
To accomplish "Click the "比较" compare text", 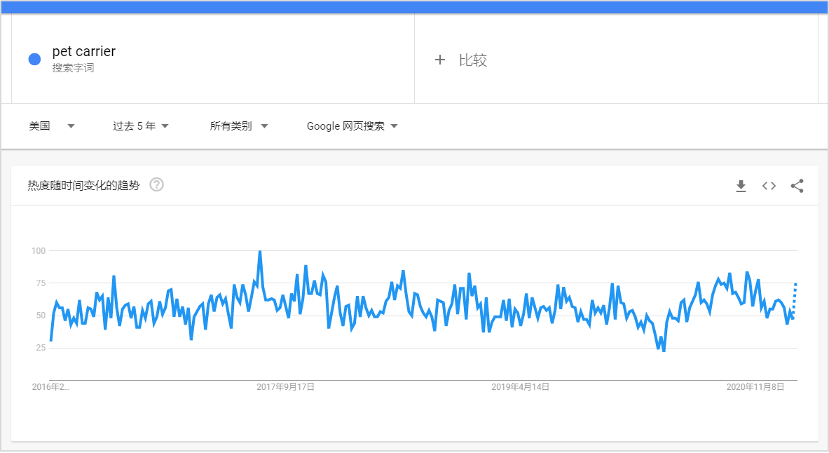I will pos(473,60).
